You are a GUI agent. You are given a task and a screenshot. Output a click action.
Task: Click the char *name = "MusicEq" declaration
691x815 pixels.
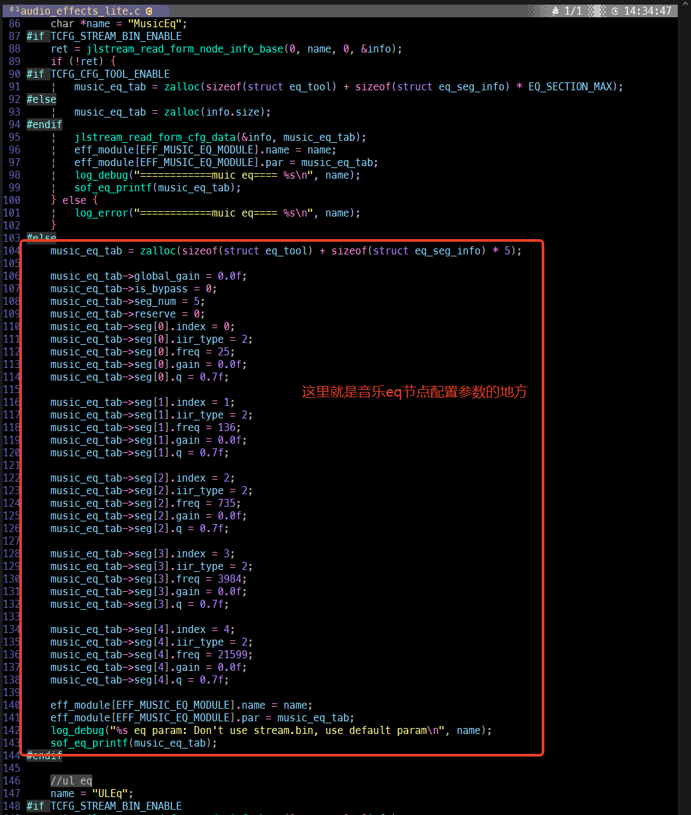pos(119,23)
